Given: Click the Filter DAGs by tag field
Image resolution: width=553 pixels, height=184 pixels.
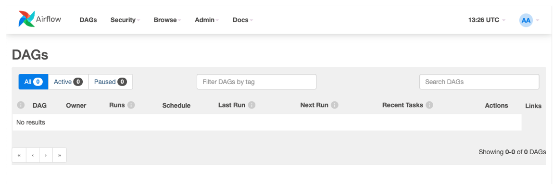Looking at the screenshot, I should [x=256, y=82].
